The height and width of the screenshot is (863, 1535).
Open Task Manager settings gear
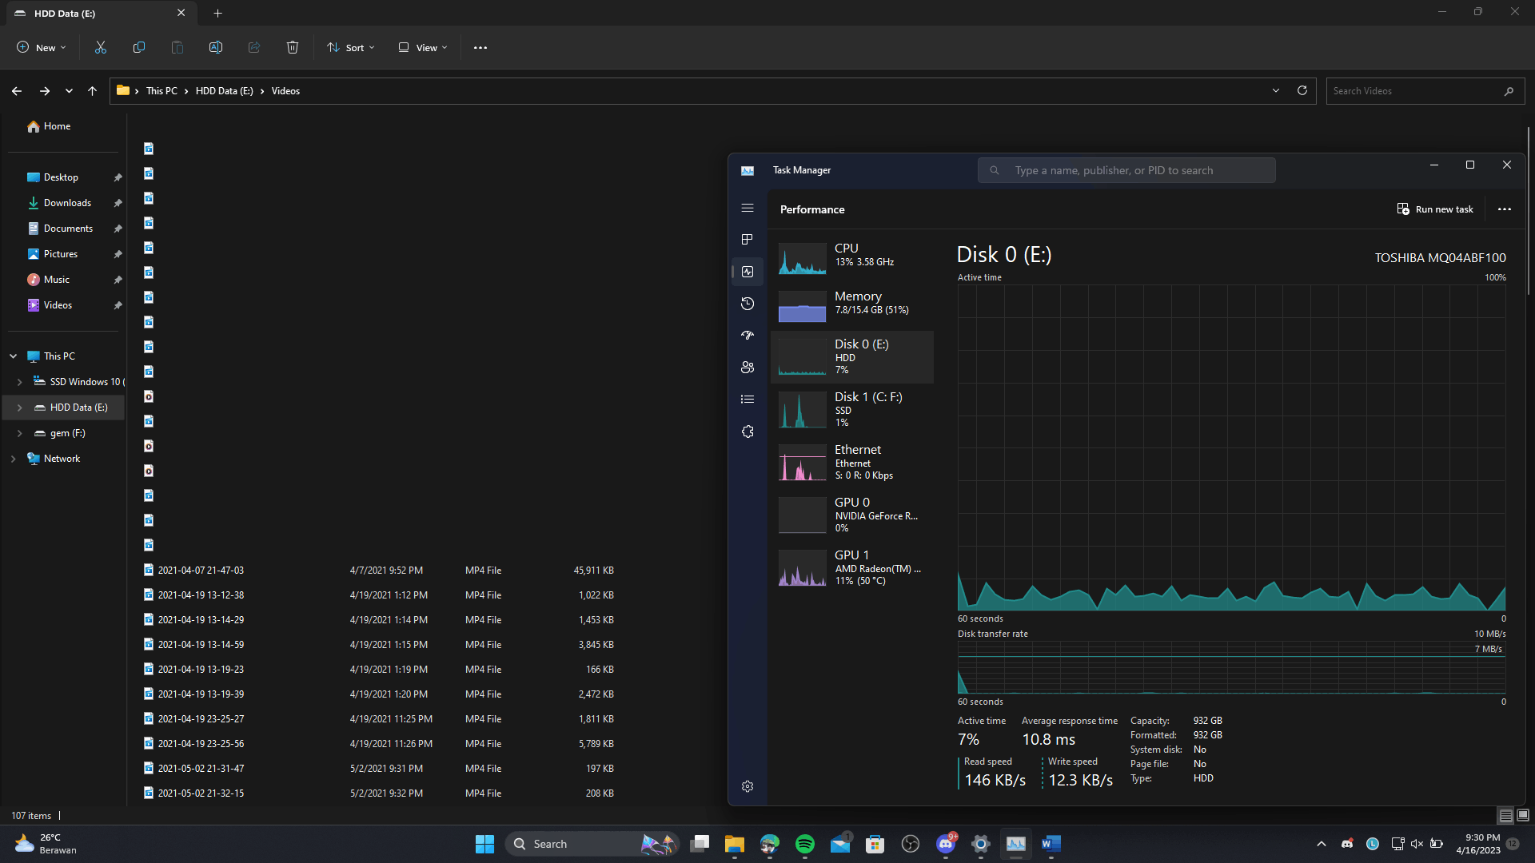[x=748, y=786]
